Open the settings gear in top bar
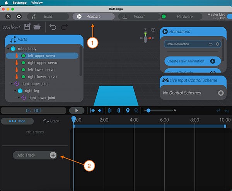Screen dimensions: 232x191 pyautogui.click(x=19, y=17)
